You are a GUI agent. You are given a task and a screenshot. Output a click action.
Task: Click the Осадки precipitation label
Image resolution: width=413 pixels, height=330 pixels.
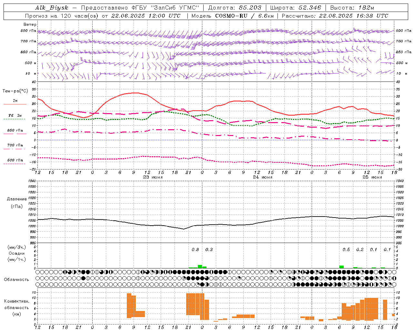(x=17, y=253)
